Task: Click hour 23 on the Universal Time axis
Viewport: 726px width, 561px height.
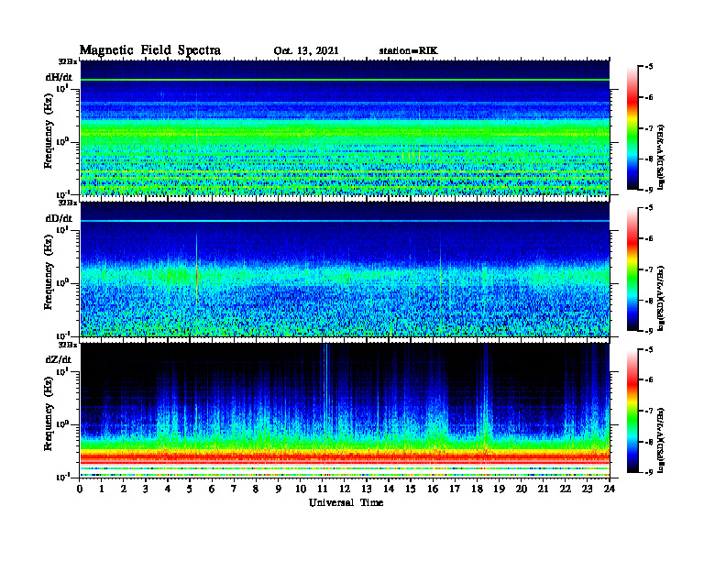Action: 587,489
